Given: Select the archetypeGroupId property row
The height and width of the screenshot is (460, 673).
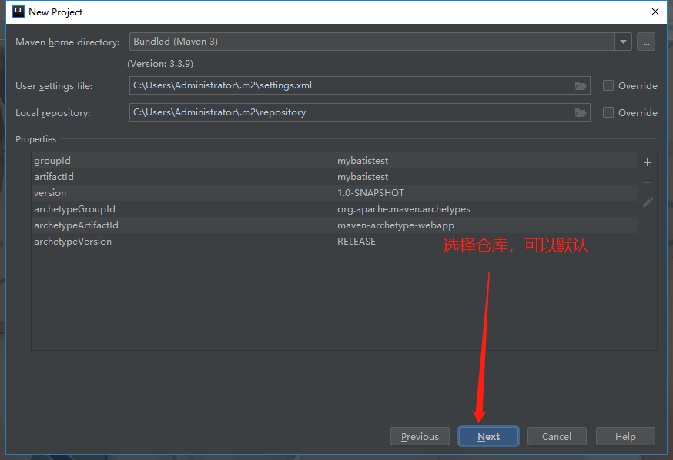Looking at the screenshot, I should click(x=334, y=208).
